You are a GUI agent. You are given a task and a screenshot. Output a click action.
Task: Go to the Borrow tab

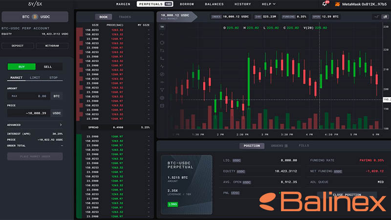[x=187, y=4]
